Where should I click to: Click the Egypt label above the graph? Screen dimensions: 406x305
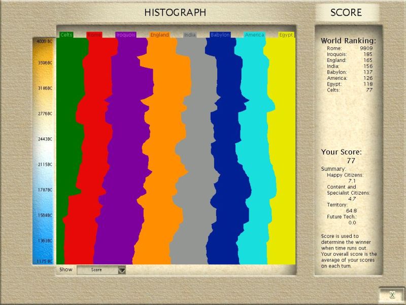click(x=286, y=35)
